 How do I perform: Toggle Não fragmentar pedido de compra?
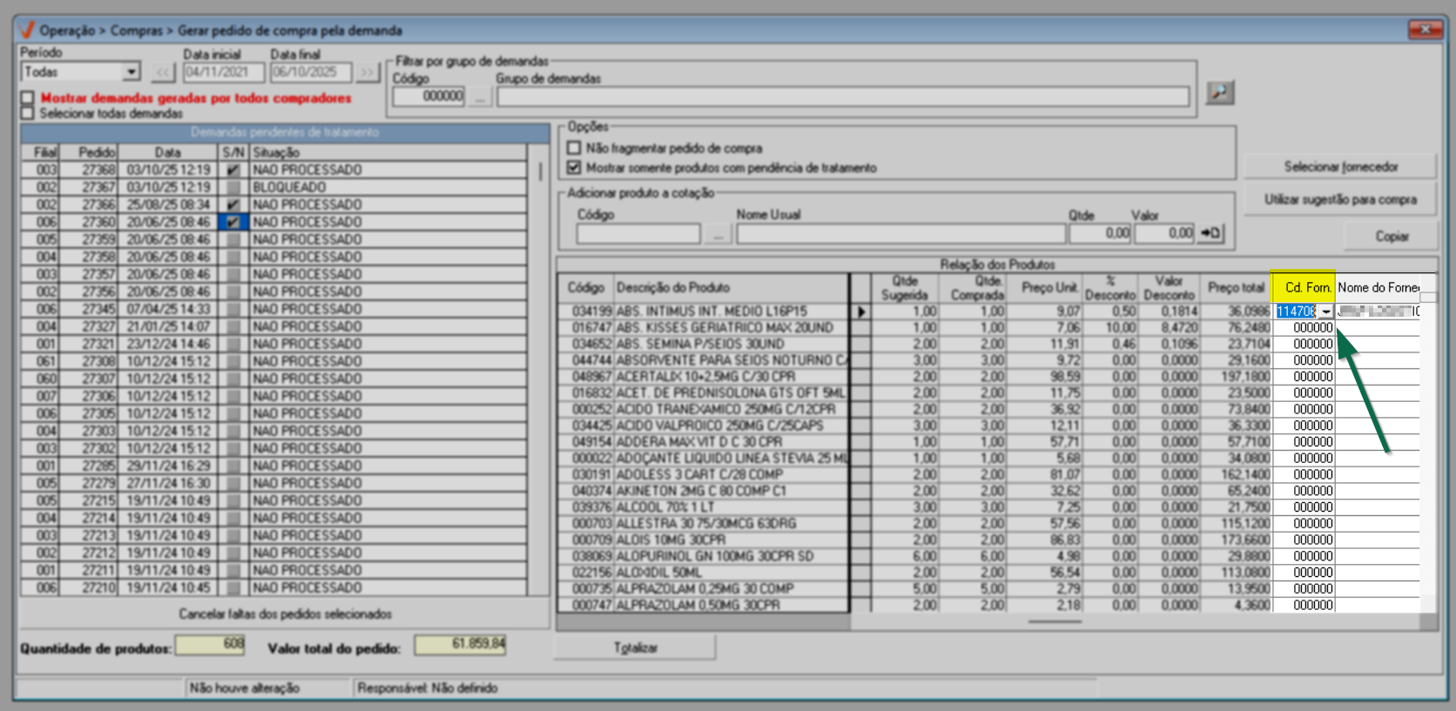574,148
